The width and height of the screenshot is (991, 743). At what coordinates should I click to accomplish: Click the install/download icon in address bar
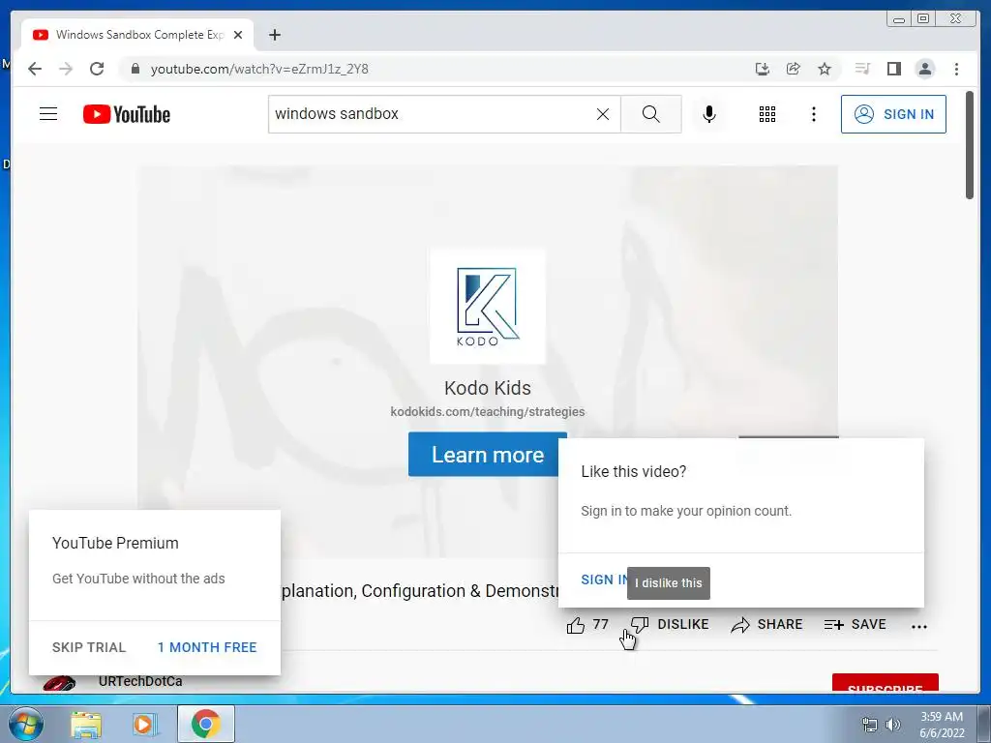763,69
